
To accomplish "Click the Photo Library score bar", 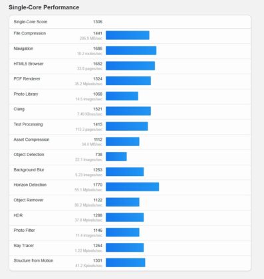I will tap(122, 96).
